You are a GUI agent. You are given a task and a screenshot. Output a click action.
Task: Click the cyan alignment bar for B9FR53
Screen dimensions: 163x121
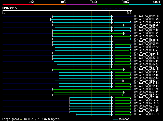[x=94, y=115]
